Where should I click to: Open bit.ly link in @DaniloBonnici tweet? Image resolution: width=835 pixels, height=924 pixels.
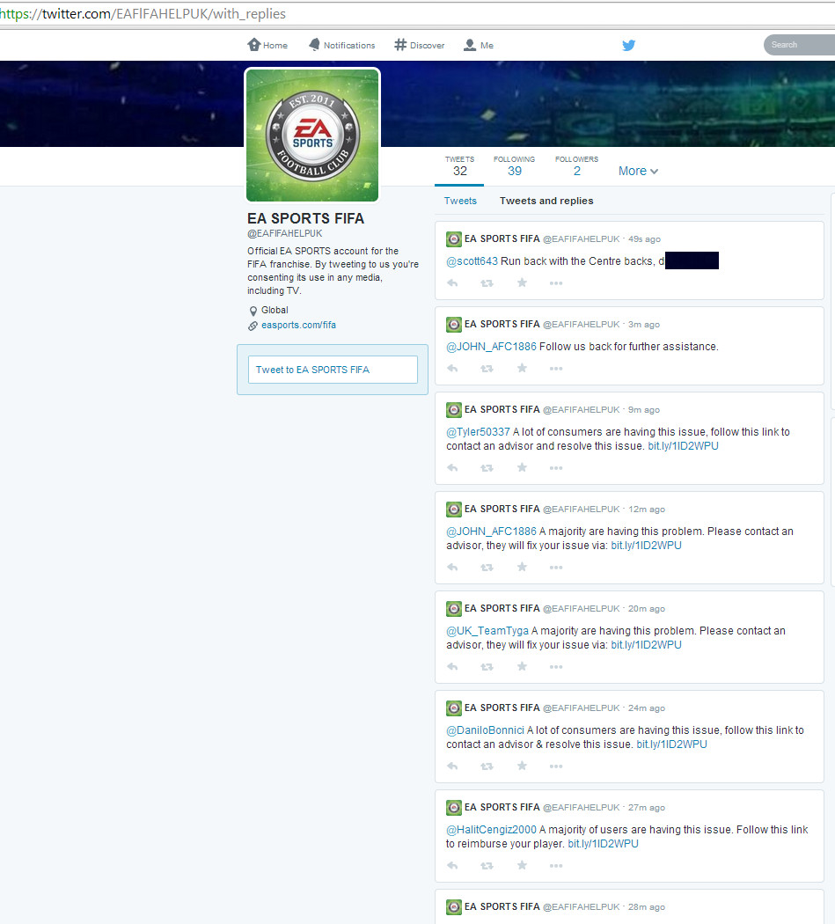[x=671, y=744]
